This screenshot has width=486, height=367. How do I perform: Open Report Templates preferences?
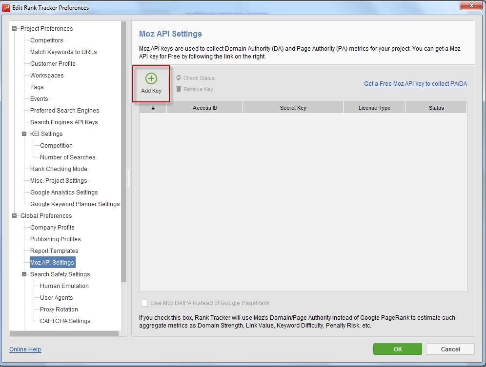(x=54, y=251)
